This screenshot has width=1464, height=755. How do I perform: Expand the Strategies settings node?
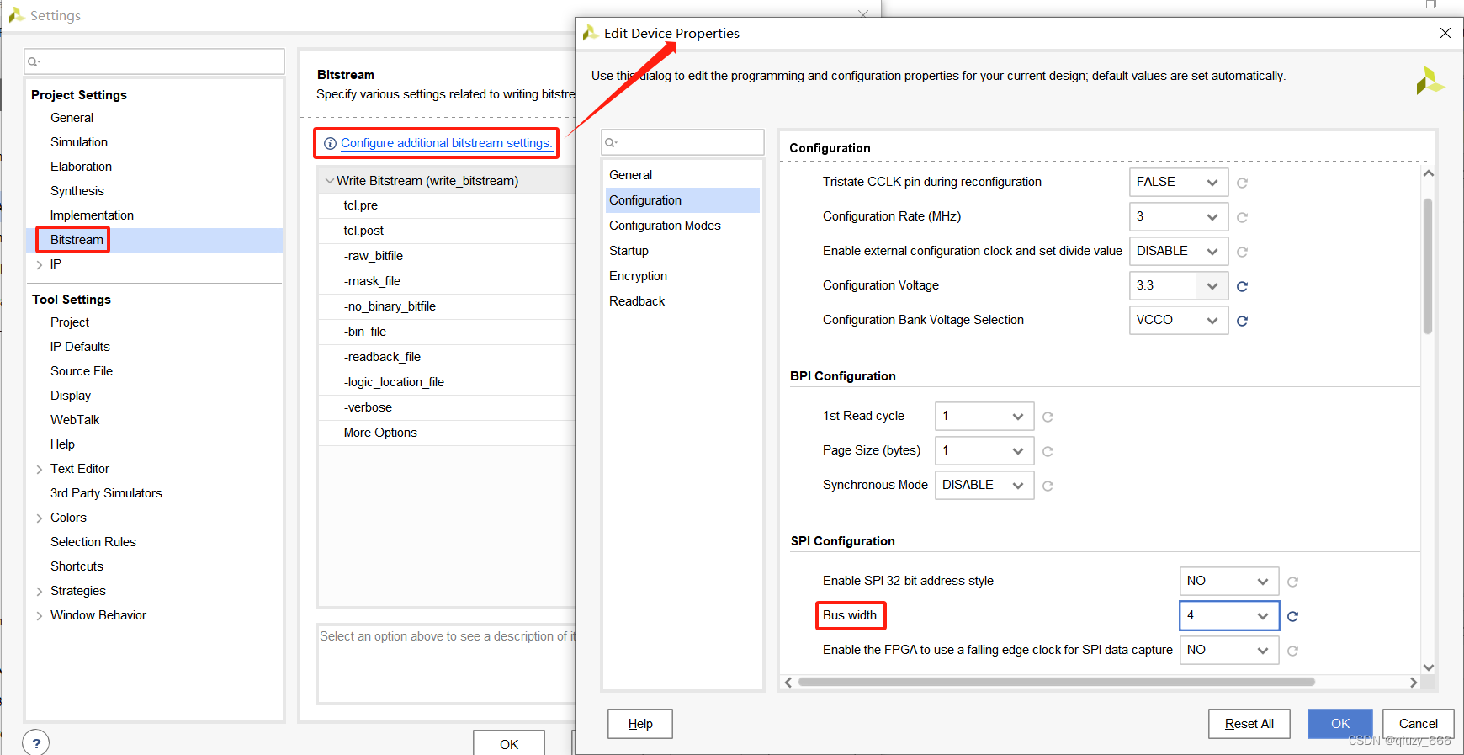point(40,592)
